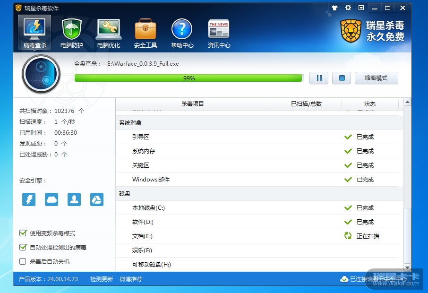The image size is (428, 293).
Task: Click the green checkmark beside 本地磁盘(C:)
Action: tap(348, 208)
